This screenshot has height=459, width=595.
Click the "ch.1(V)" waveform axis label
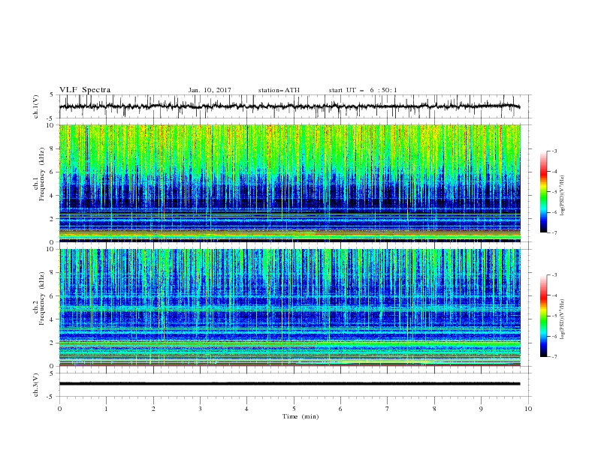pyautogui.click(x=36, y=106)
